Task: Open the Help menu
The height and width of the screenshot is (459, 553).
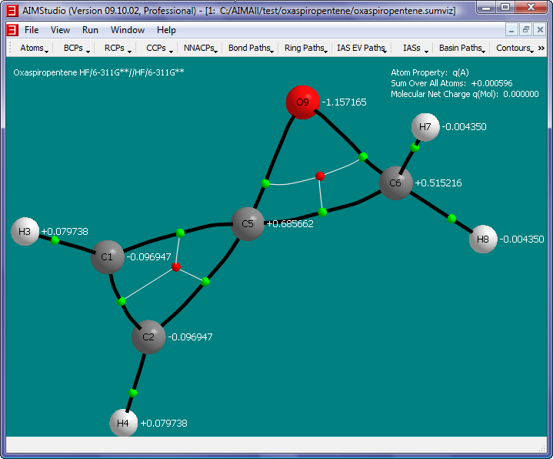Action: click(166, 30)
